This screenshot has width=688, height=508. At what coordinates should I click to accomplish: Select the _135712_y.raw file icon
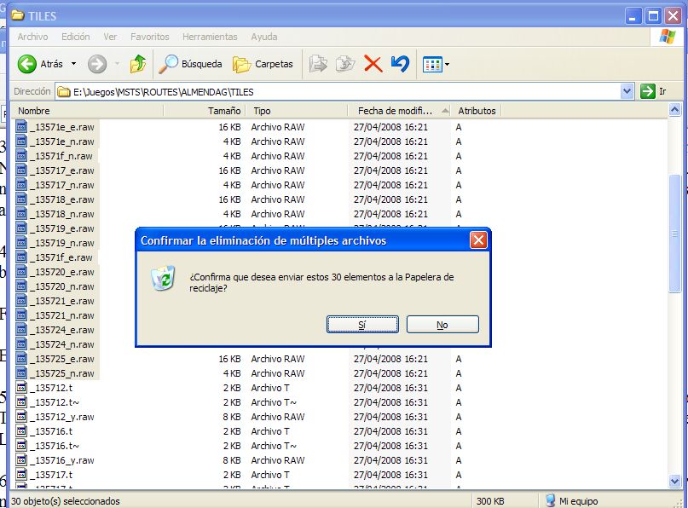(x=21, y=417)
